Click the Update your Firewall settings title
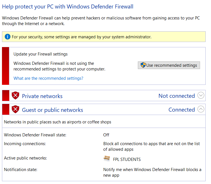 tap(41, 54)
